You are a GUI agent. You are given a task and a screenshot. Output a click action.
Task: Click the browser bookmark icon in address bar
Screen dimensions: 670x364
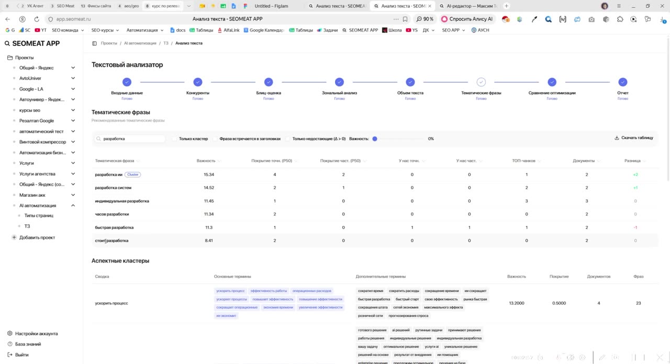click(405, 19)
